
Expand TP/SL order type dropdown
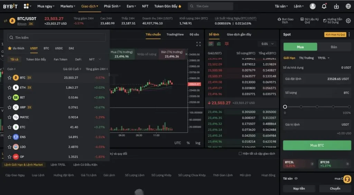click(324, 58)
